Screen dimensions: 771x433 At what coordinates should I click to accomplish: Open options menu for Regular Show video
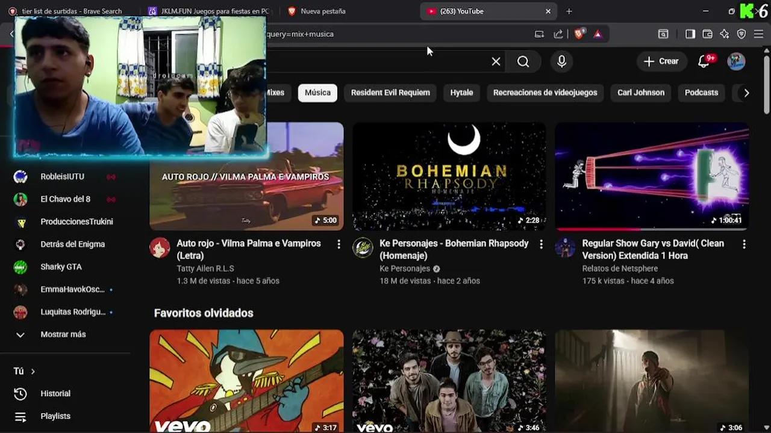pos(744,244)
